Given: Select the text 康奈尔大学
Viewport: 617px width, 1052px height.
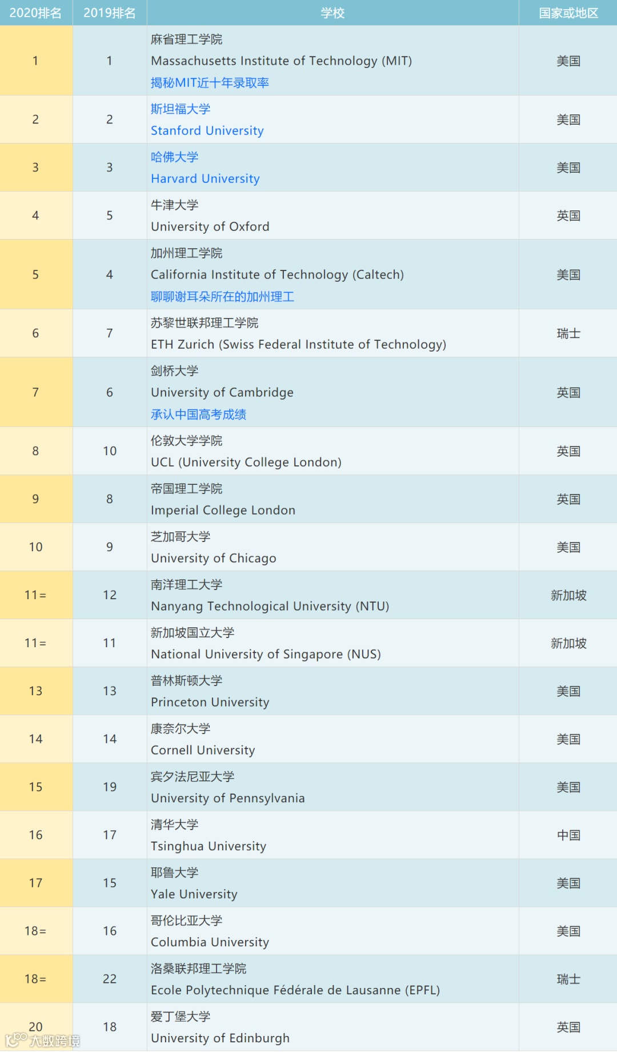Looking at the screenshot, I should 181,729.
